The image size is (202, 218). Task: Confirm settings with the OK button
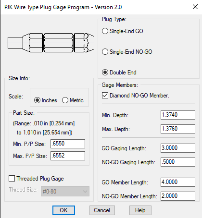(63, 210)
